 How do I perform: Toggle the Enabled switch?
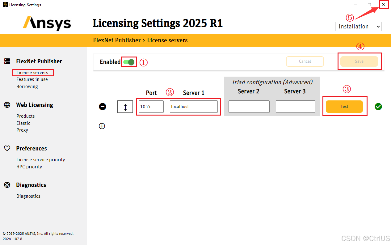(129, 62)
